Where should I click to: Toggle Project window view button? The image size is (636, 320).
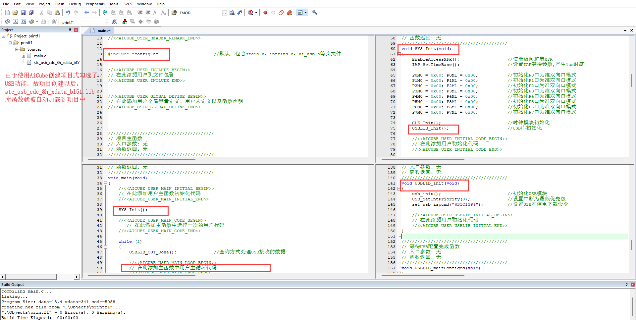pos(300,13)
